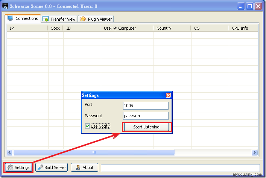The width and height of the screenshot is (266, 178).
Task: Click the gear icon on Settings button
Action: tap(11, 167)
